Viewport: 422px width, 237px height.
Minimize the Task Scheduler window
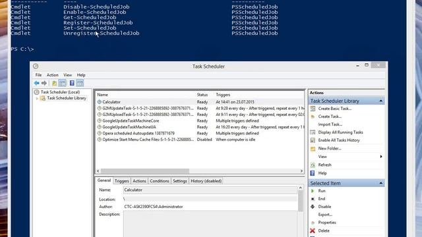coord(357,65)
